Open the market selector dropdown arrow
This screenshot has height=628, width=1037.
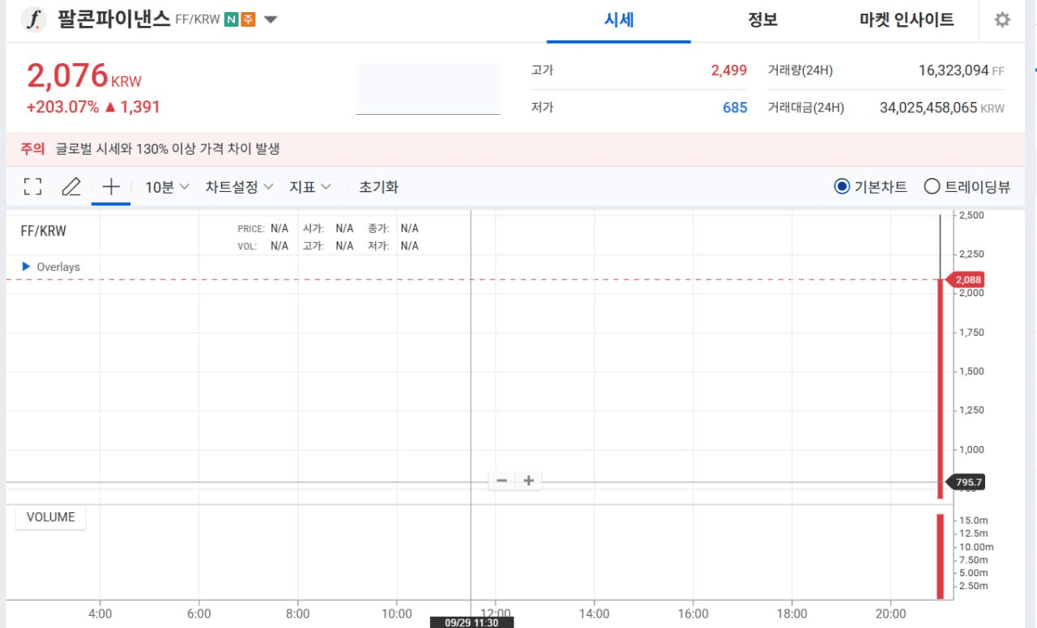pyautogui.click(x=271, y=19)
